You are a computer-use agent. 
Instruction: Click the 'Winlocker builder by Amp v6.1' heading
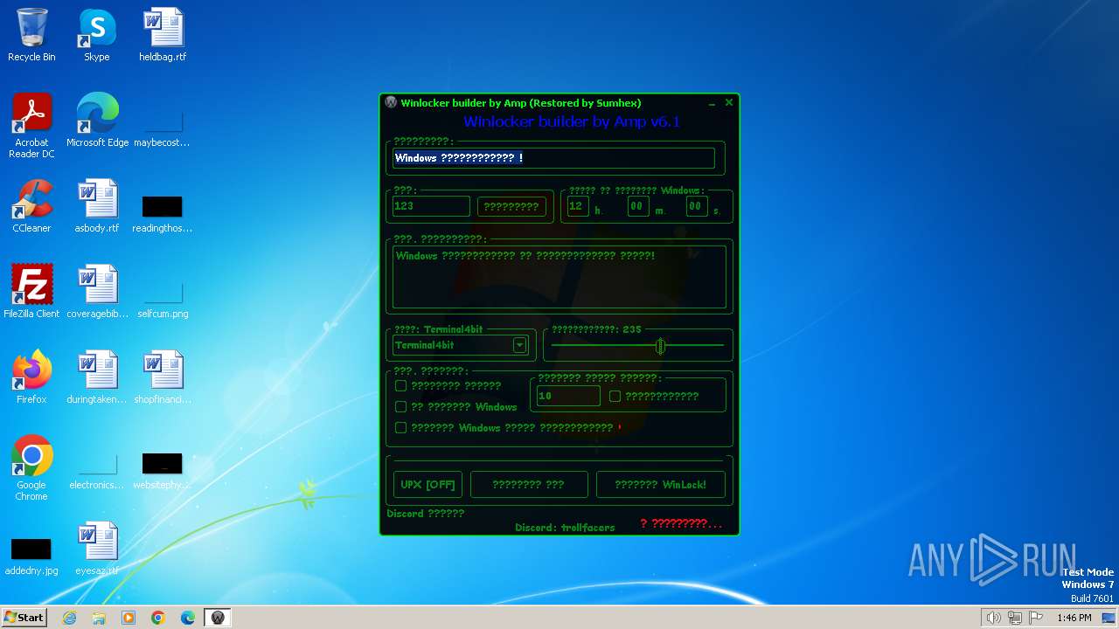point(572,121)
